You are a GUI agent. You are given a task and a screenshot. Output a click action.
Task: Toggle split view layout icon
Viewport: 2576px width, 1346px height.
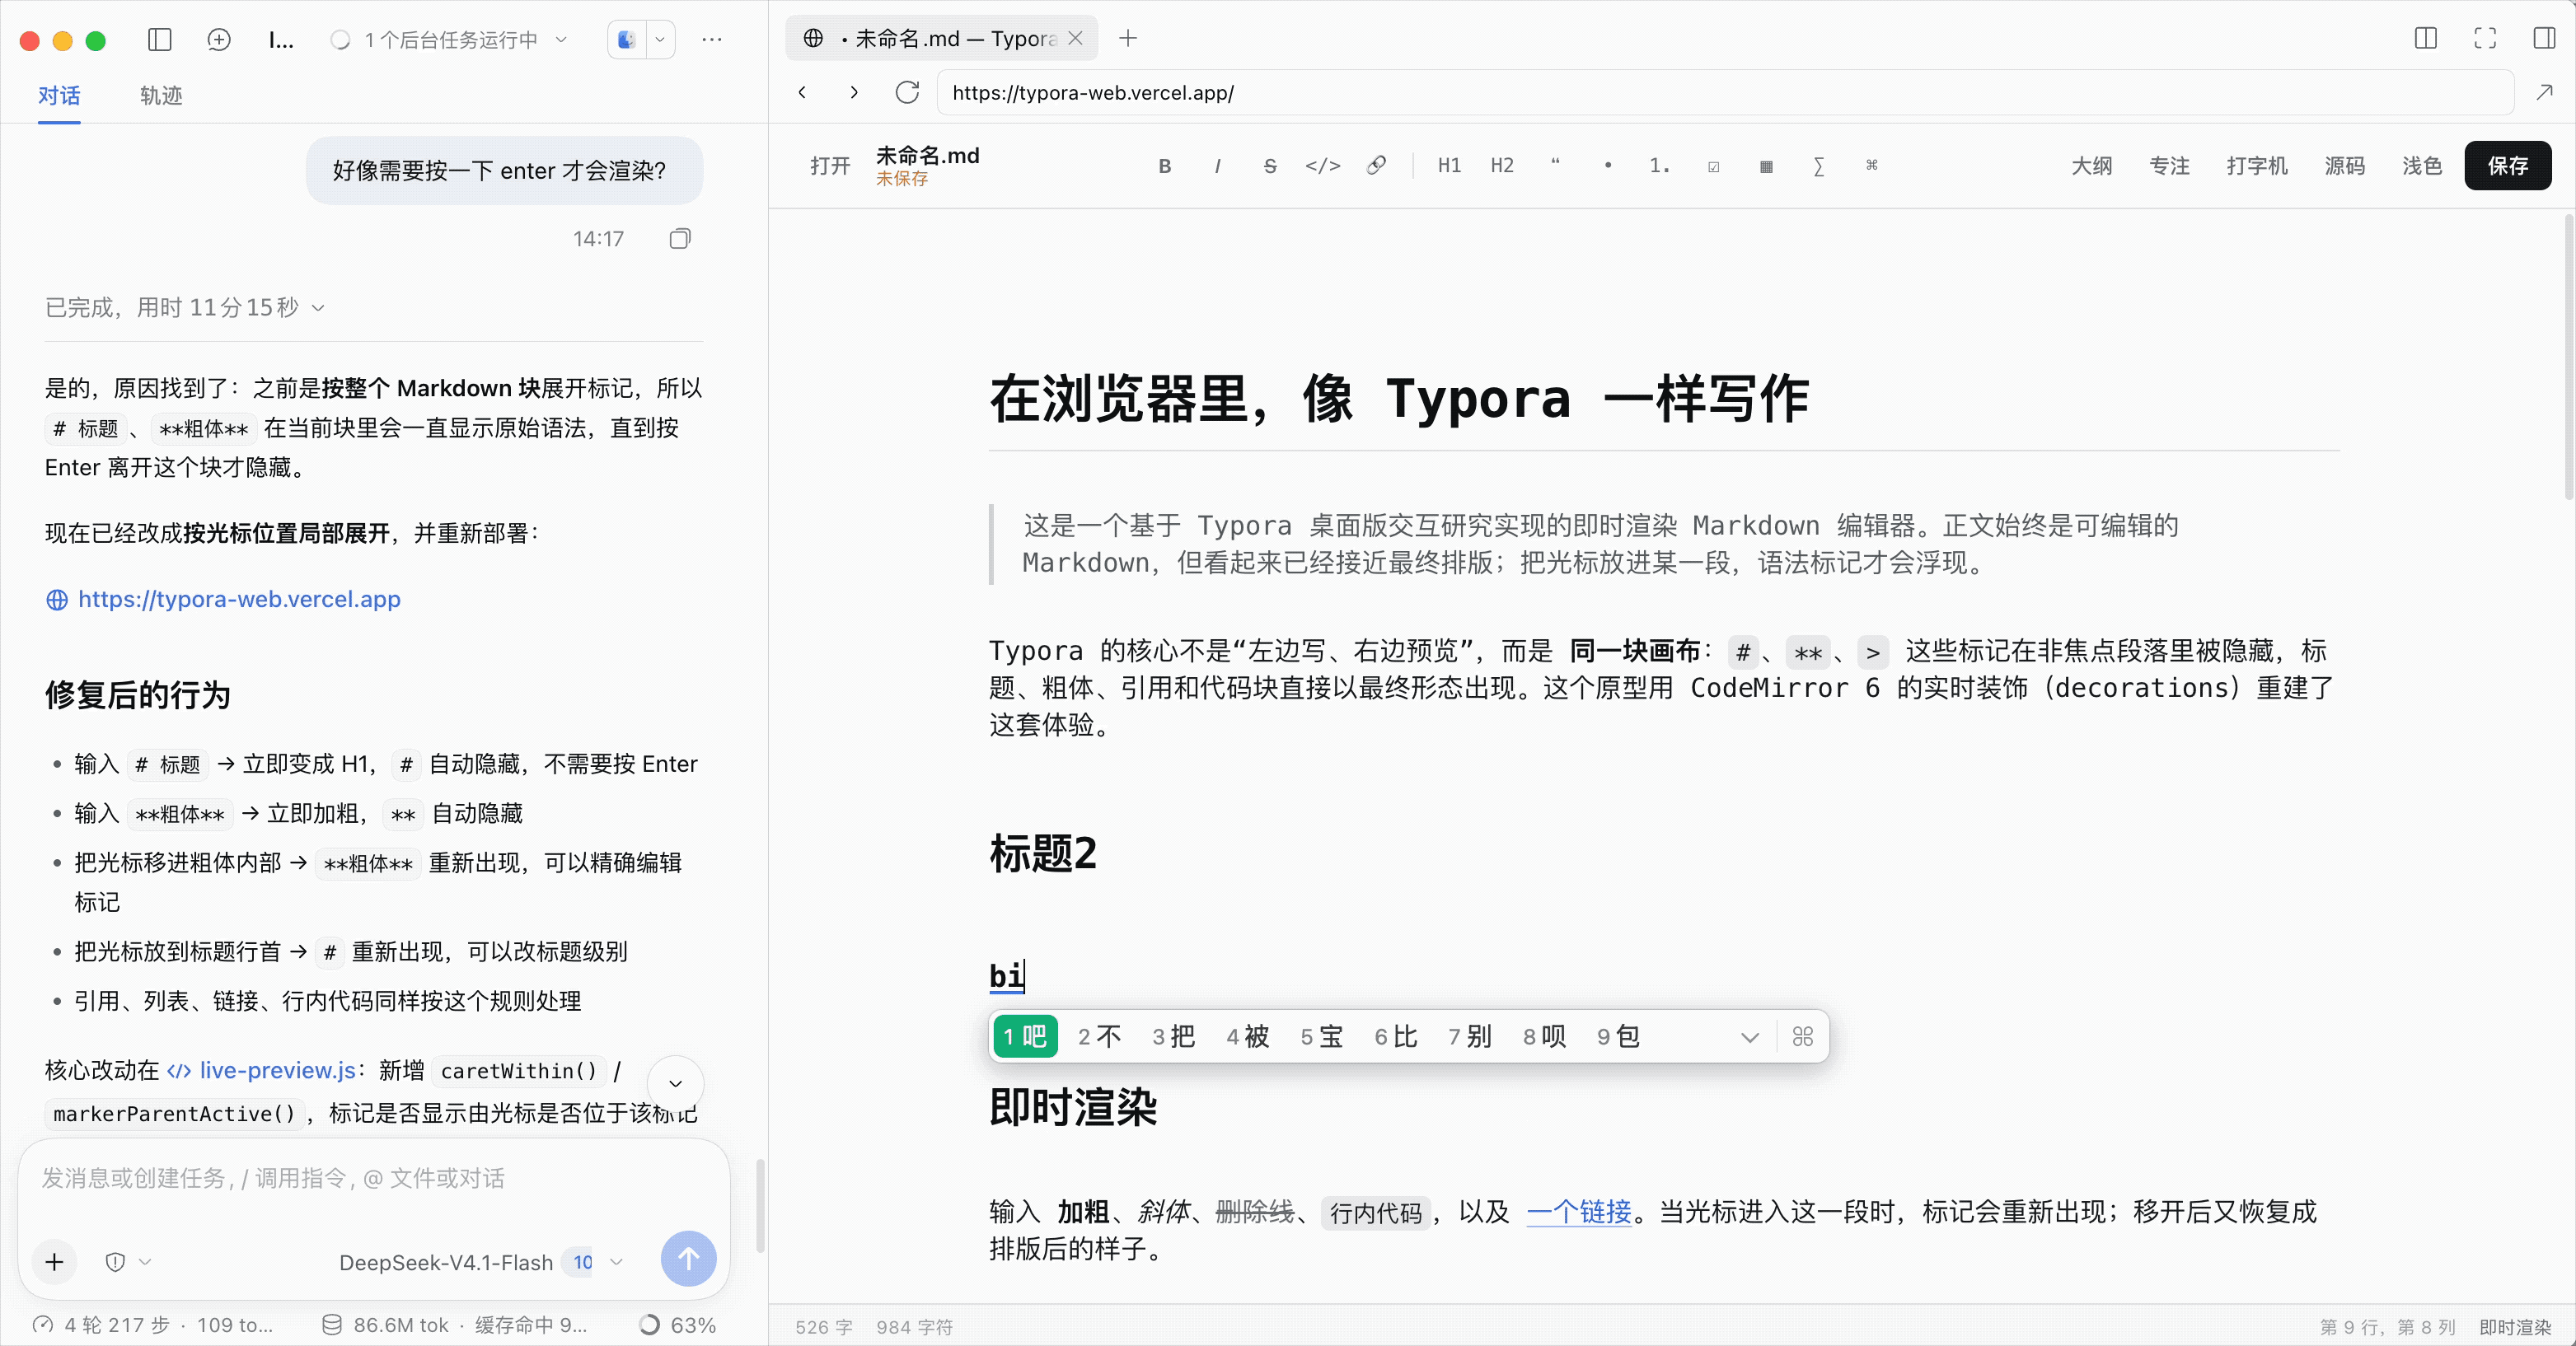(x=2425, y=39)
